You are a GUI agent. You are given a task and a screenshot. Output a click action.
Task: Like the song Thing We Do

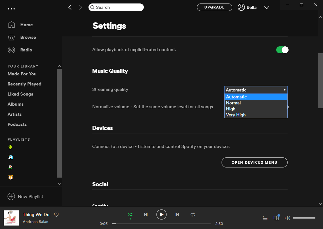point(56,214)
